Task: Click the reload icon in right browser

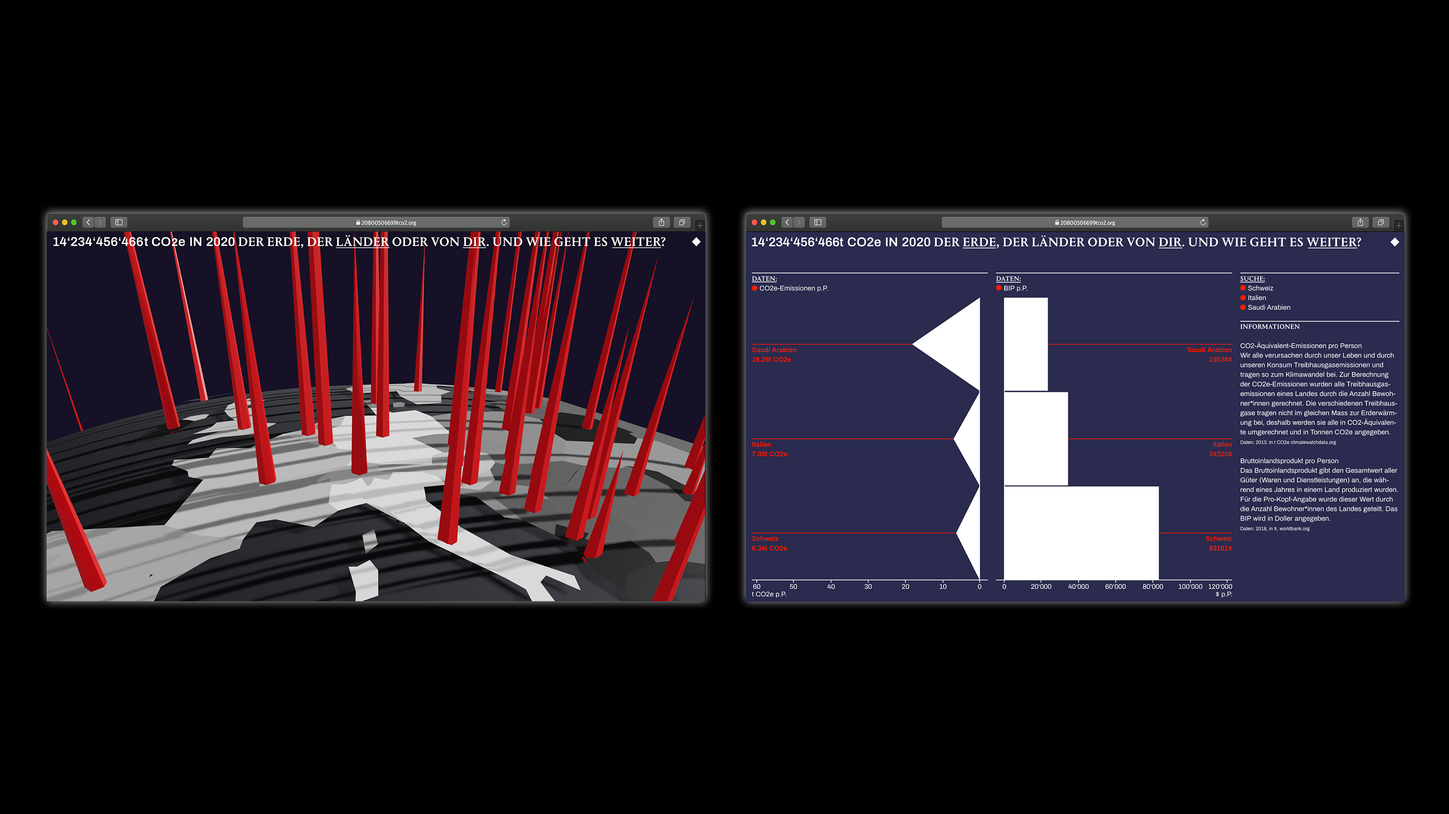Action: pos(1203,222)
